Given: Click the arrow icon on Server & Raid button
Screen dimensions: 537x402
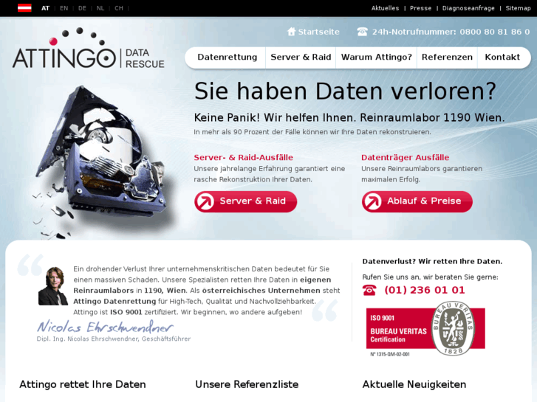Looking at the screenshot, I should (205, 201).
